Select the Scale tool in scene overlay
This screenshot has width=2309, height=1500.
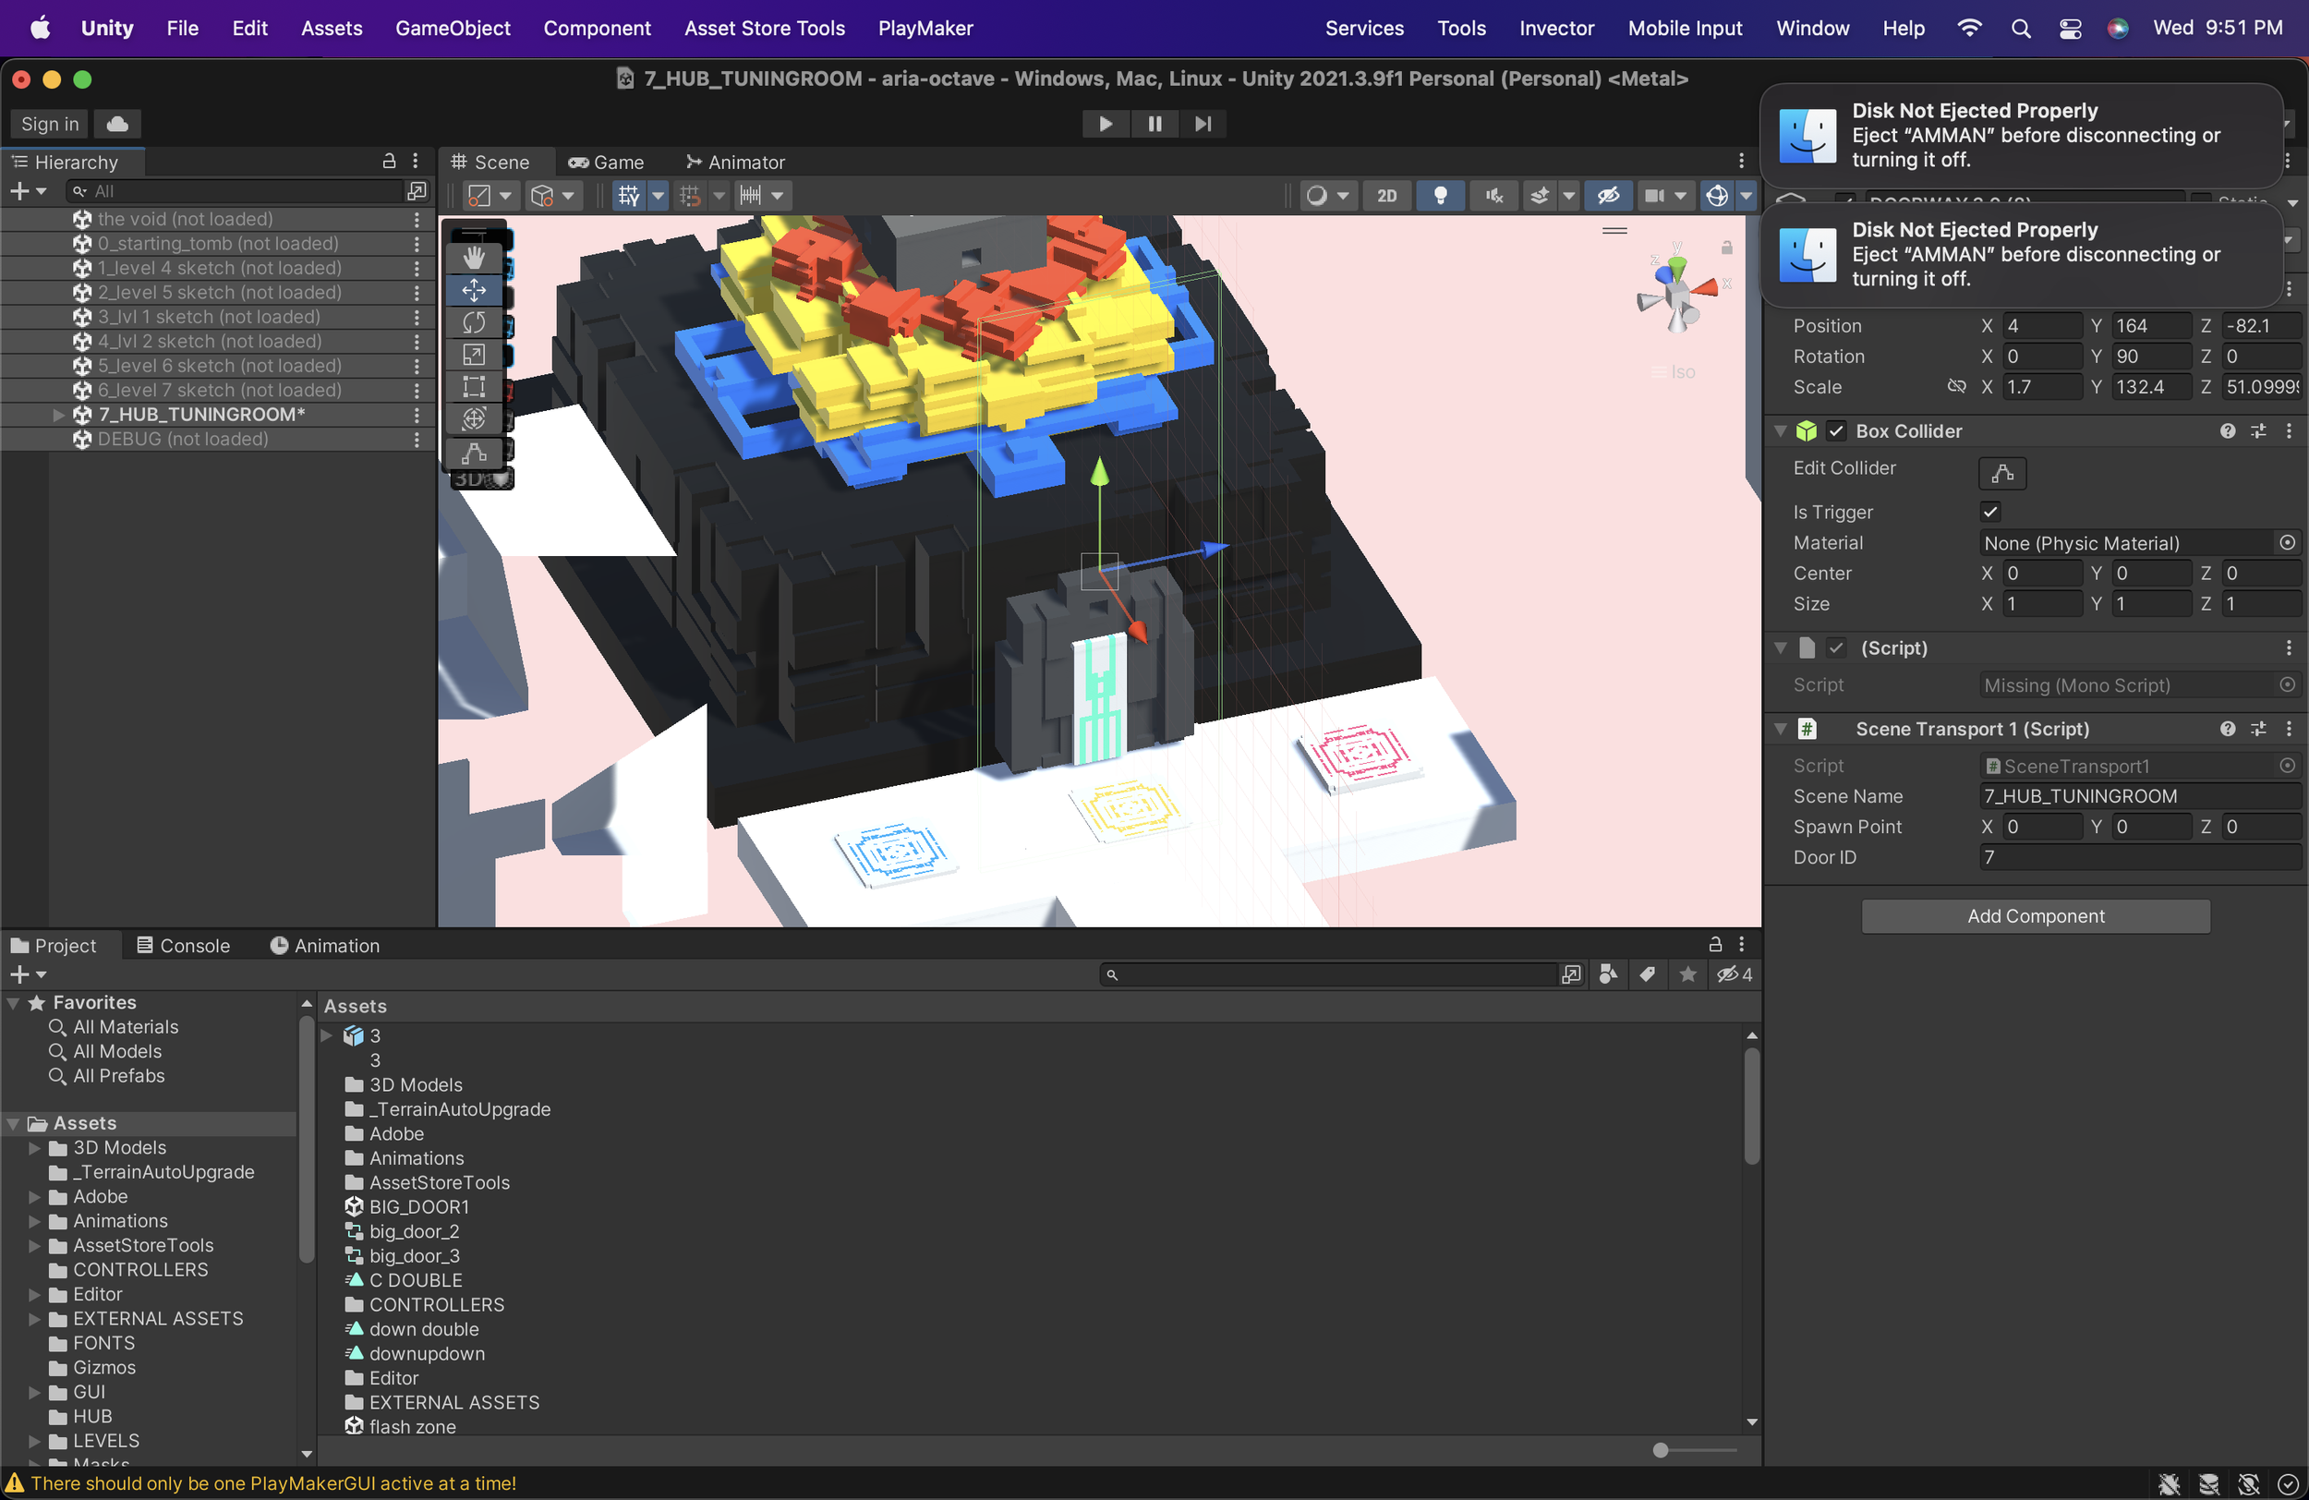[x=474, y=354]
